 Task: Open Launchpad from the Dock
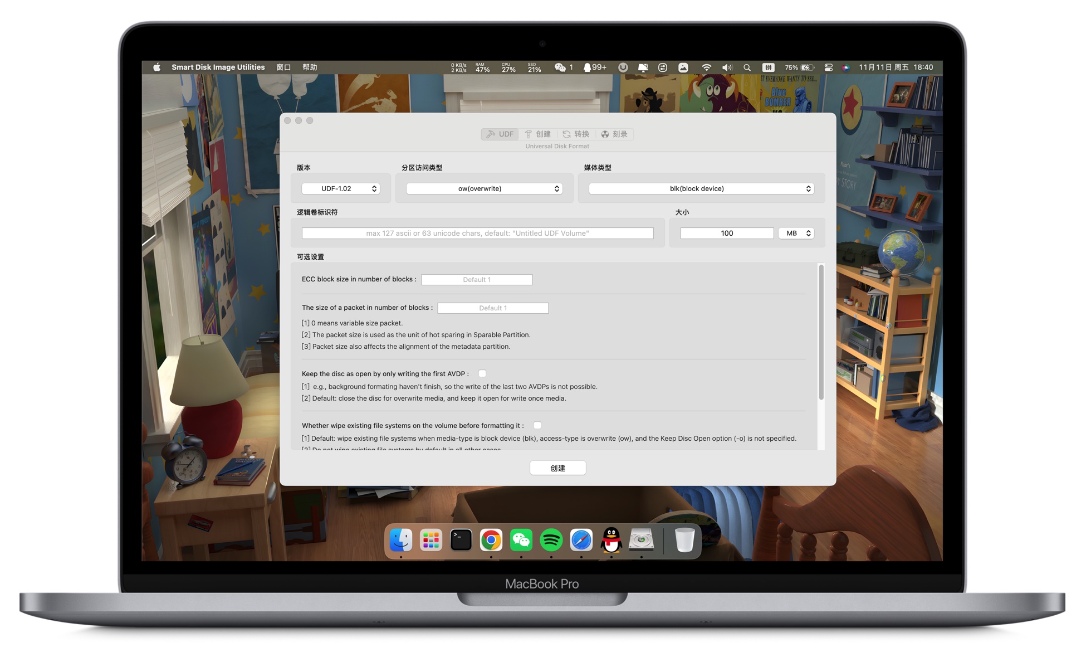[x=431, y=540]
